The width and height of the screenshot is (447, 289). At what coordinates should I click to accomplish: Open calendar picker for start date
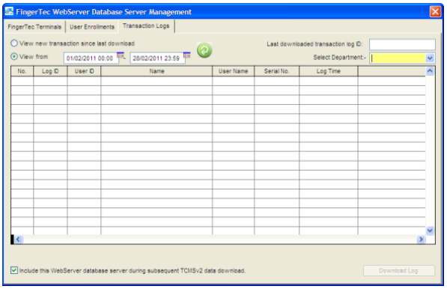point(121,55)
